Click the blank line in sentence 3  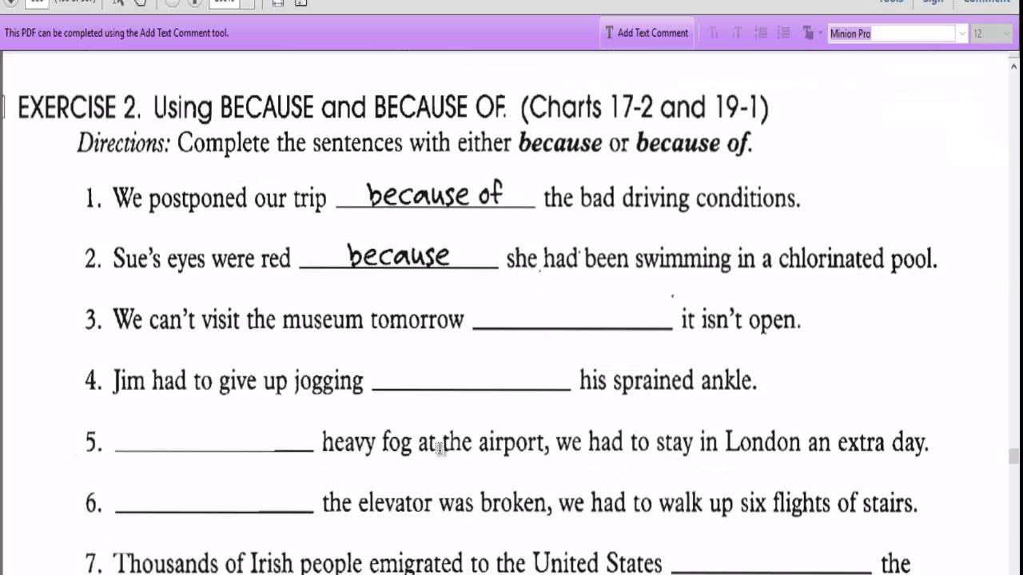click(572, 319)
